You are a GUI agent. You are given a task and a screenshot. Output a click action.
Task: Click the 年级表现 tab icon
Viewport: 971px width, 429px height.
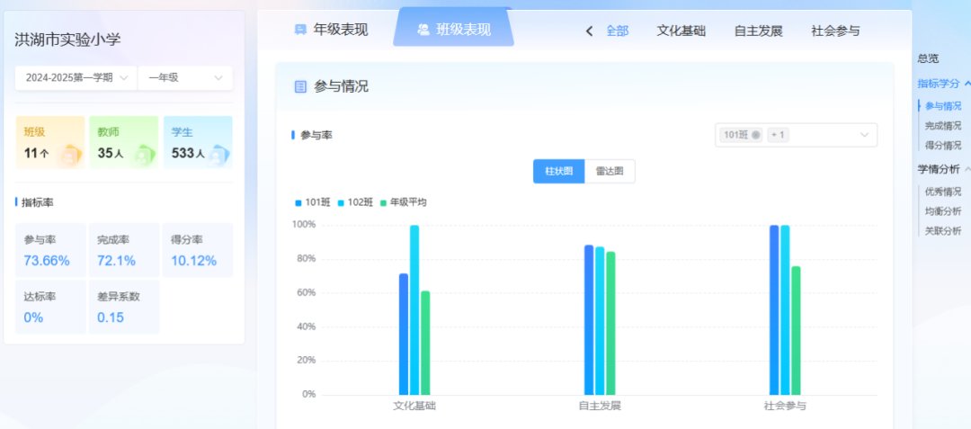pos(300,29)
